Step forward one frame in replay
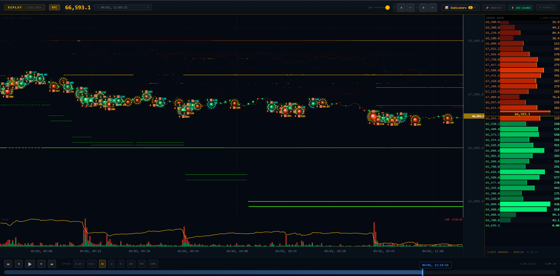The width and height of the screenshot is (560, 276). point(41,264)
